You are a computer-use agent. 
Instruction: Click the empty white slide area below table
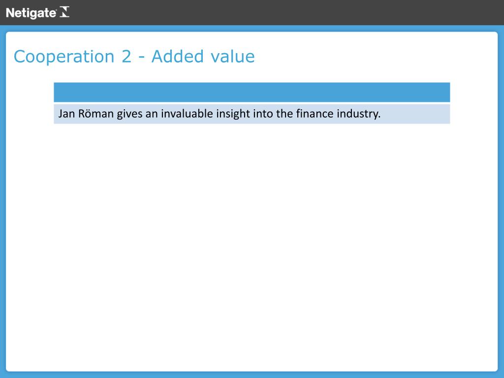tap(252, 248)
